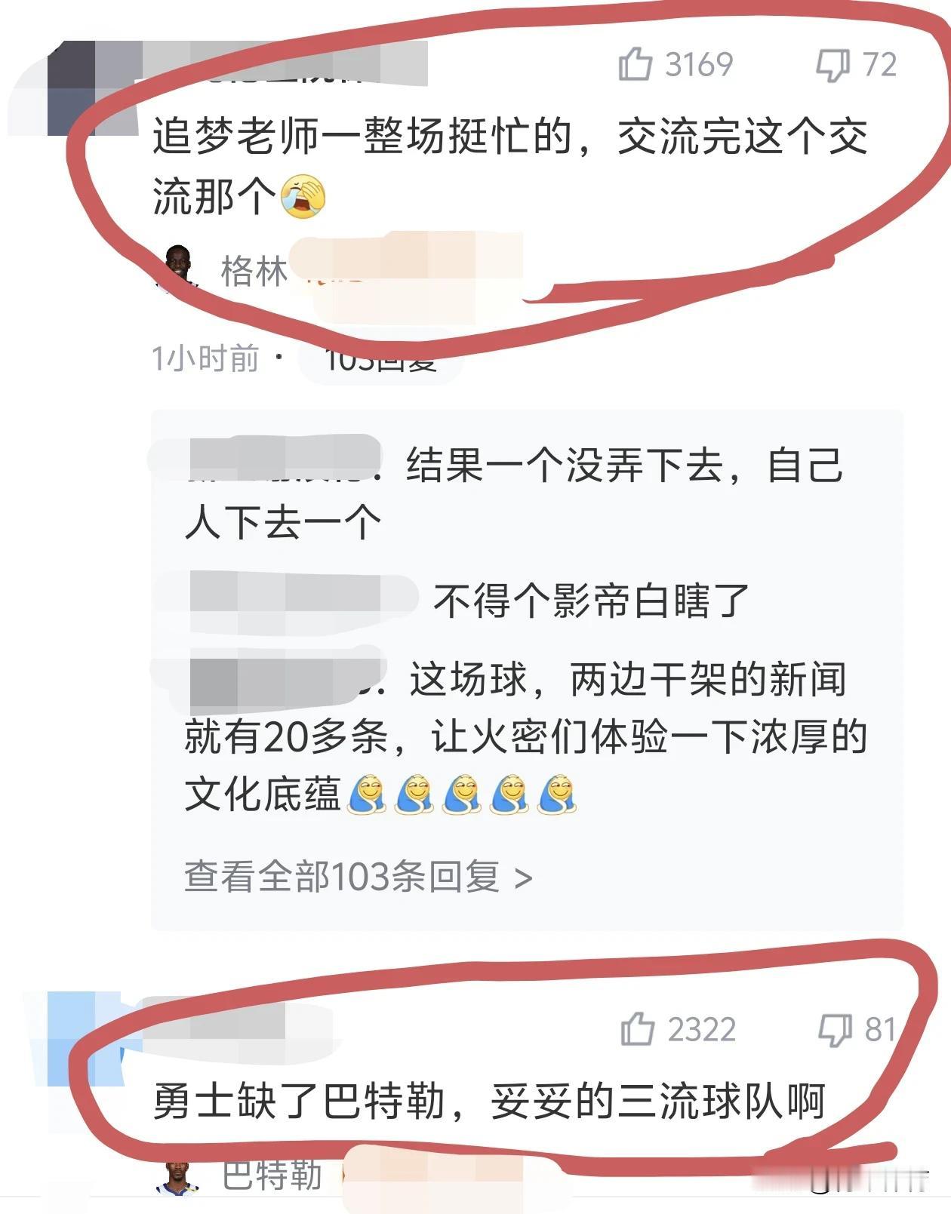Screen dimensions: 951x1214
Task: Click the 格林 fan tag label
Action: [254, 270]
